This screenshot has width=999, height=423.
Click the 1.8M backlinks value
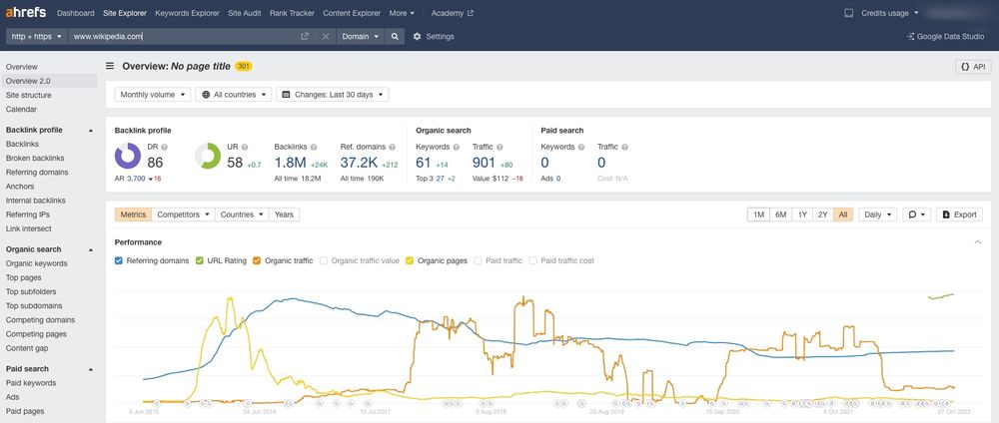(291, 163)
